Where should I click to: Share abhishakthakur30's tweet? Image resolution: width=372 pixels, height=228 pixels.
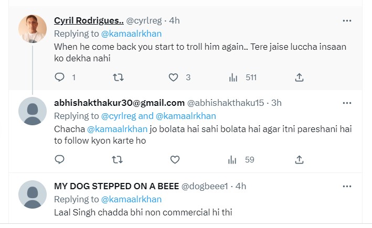pos(299,159)
